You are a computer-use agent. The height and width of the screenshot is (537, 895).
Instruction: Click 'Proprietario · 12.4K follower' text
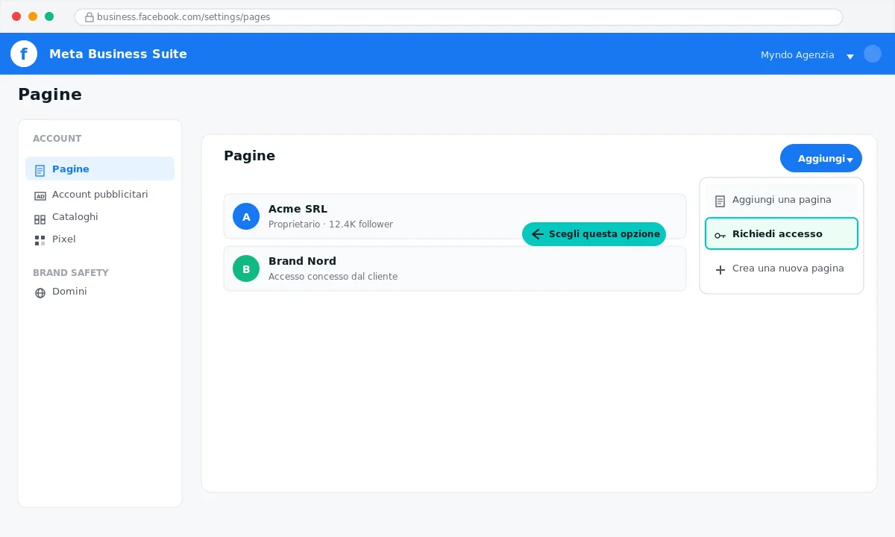tap(330, 224)
